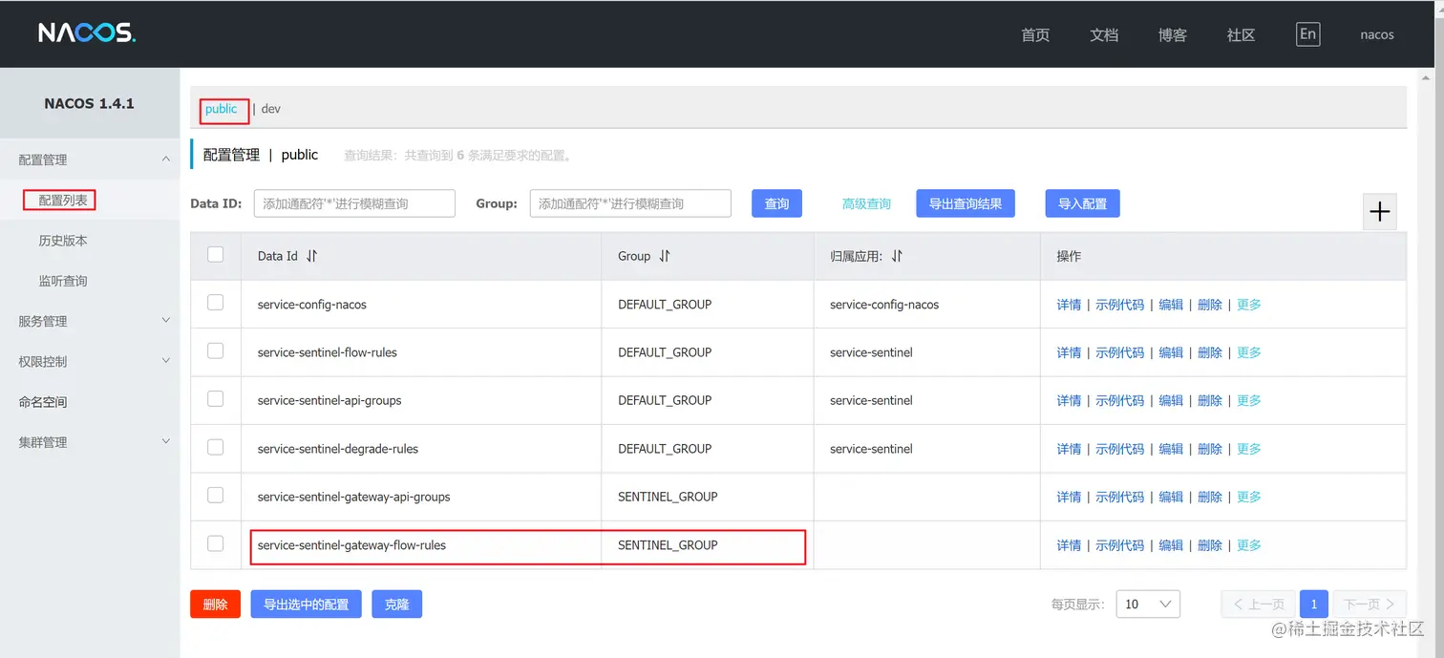Viewport: 1444px width, 658px height.
Task: Open 详情 for service-sentinel-gateway-api-groups
Action: pos(1069,497)
